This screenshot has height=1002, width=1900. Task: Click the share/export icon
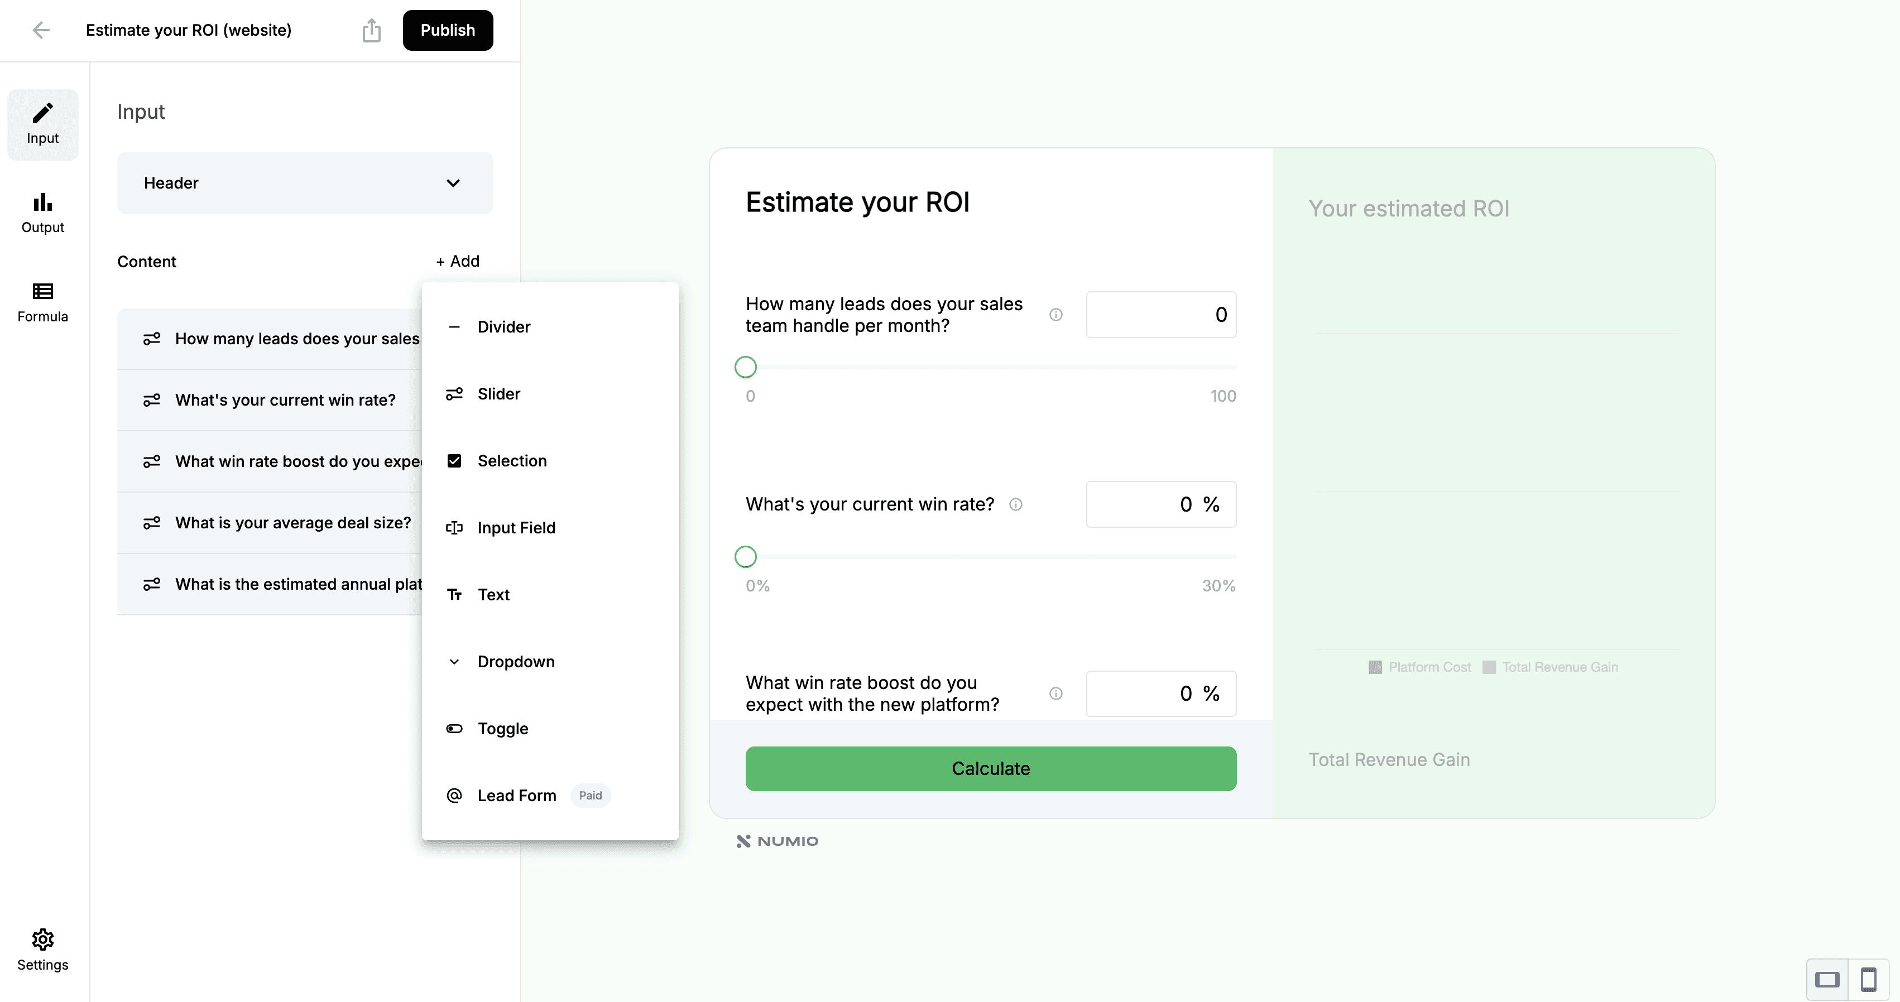pyautogui.click(x=371, y=30)
